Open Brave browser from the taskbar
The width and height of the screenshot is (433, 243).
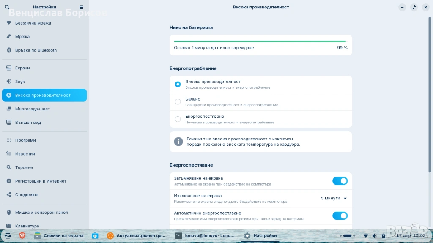coord(22,235)
